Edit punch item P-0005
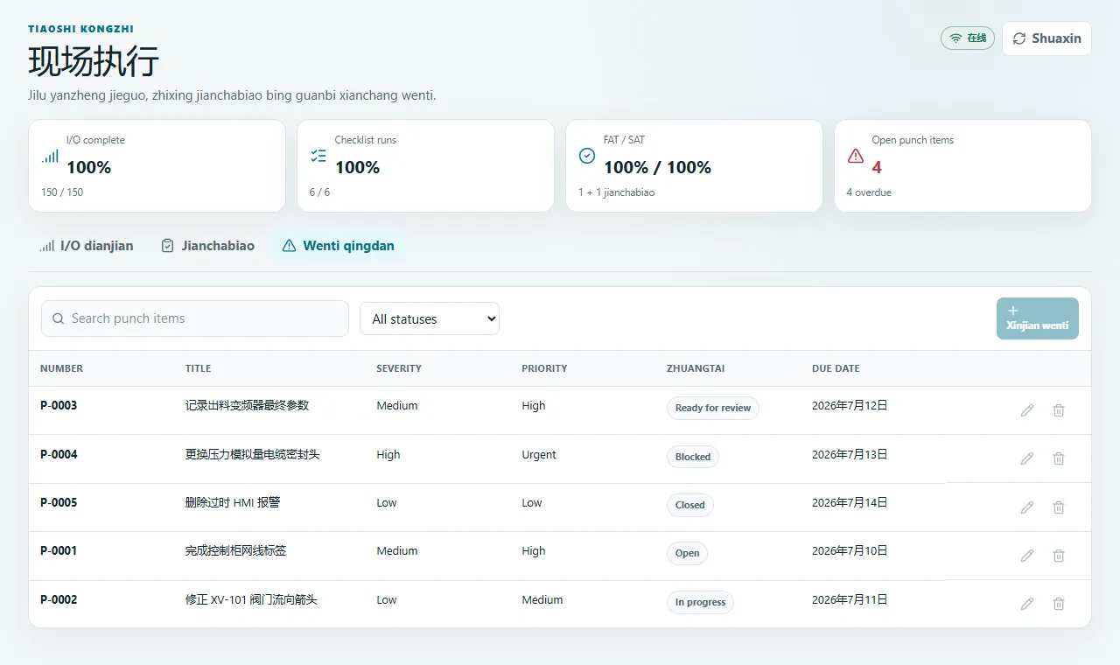This screenshot has width=1120, height=665. pos(1027,507)
